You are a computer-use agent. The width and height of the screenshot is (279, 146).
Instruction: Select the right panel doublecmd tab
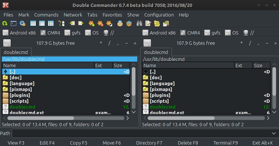(x=156, y=52)
